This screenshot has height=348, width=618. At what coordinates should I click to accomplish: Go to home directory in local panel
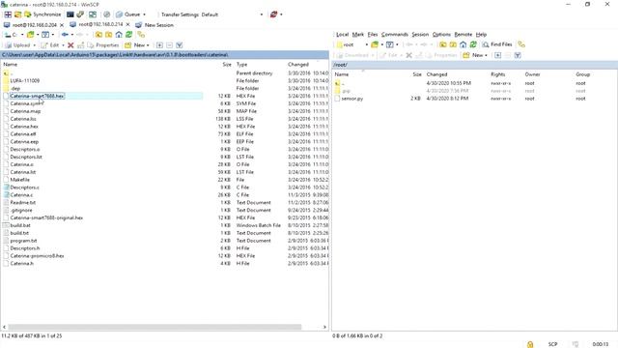click(x=119, y=35)
